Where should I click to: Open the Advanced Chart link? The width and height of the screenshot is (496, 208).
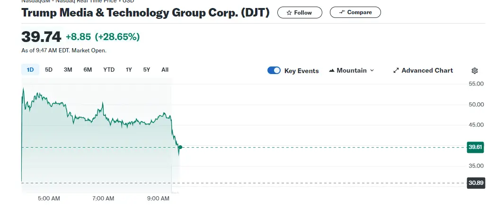pyautogui.click(x=427, y=71)
